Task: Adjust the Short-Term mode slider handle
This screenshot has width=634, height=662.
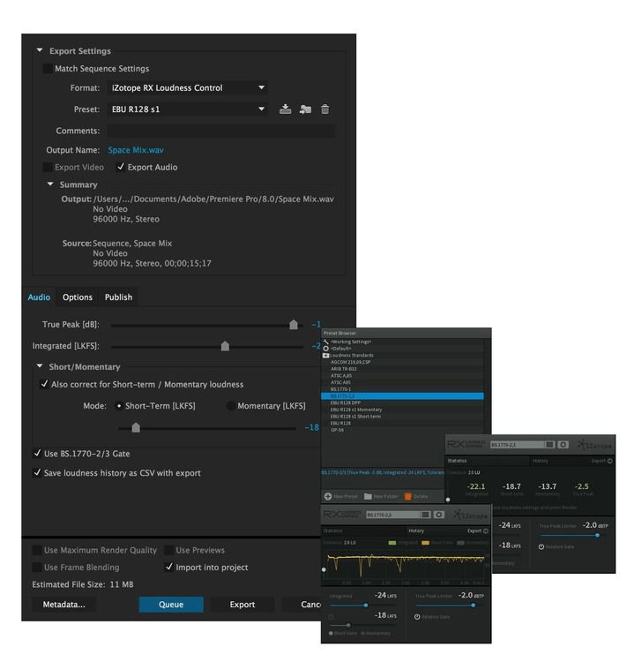Action: point(136,427)
